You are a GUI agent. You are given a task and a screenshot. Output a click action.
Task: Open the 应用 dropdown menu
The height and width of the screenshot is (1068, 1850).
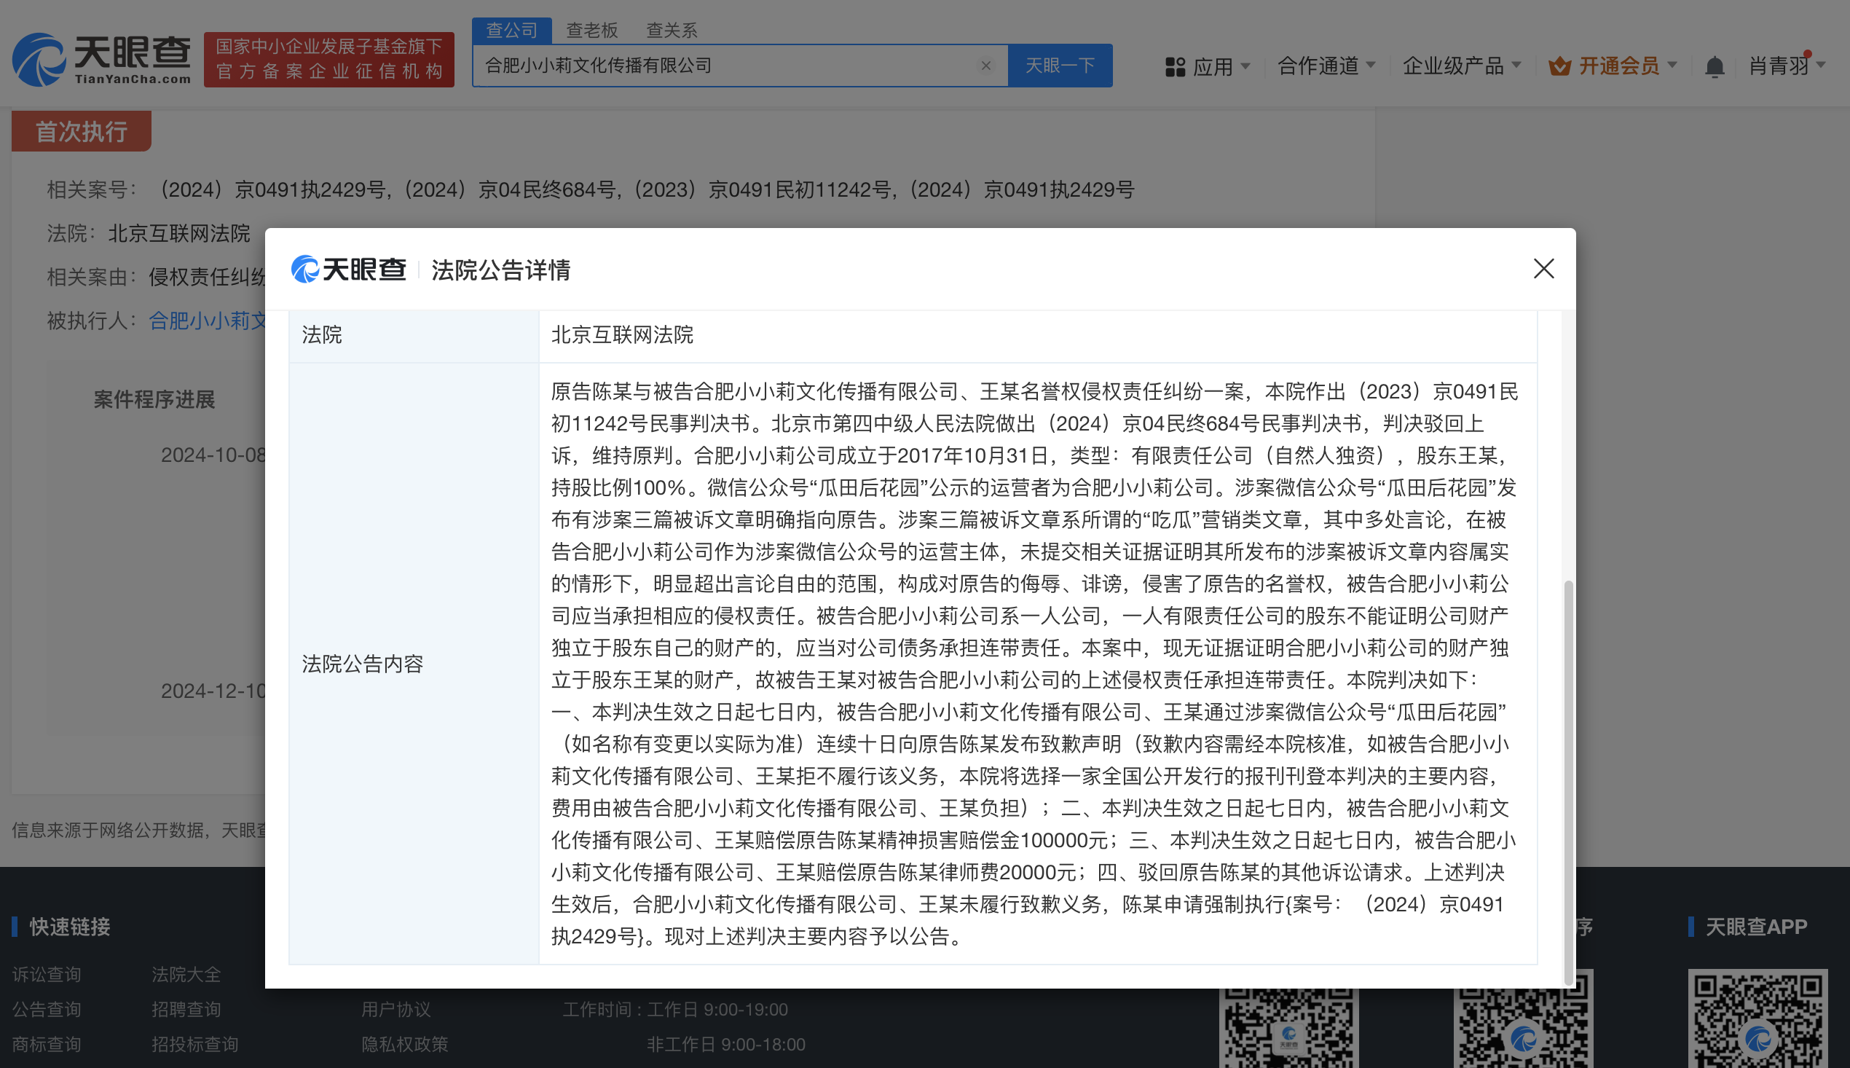click(1207, 67)
